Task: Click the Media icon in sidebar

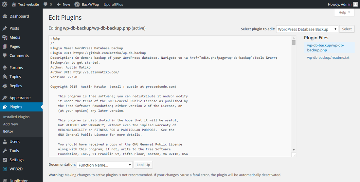Action: click(5, 37)
